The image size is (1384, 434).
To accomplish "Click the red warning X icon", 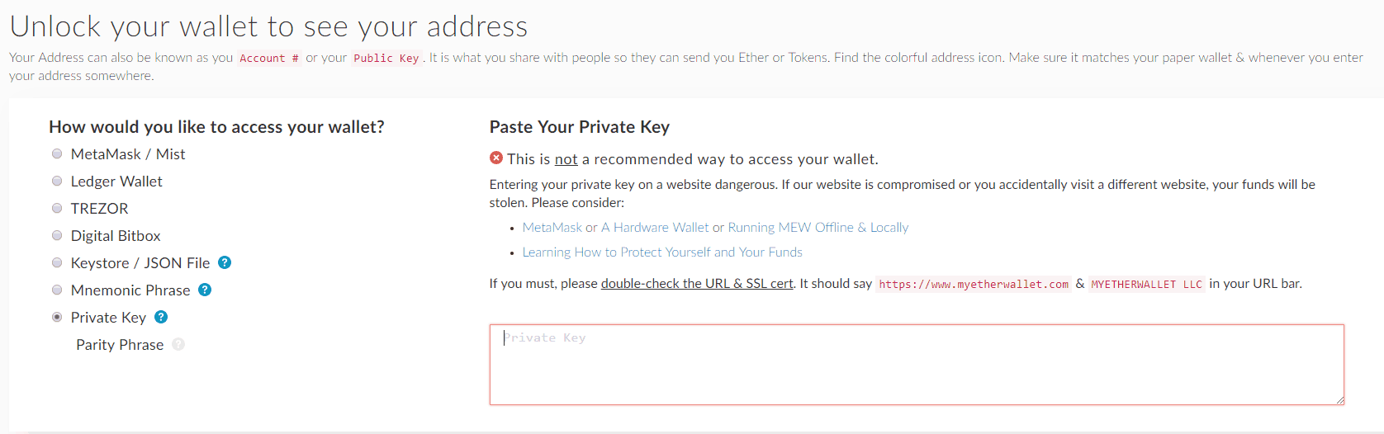I will [x=496, y=158].
